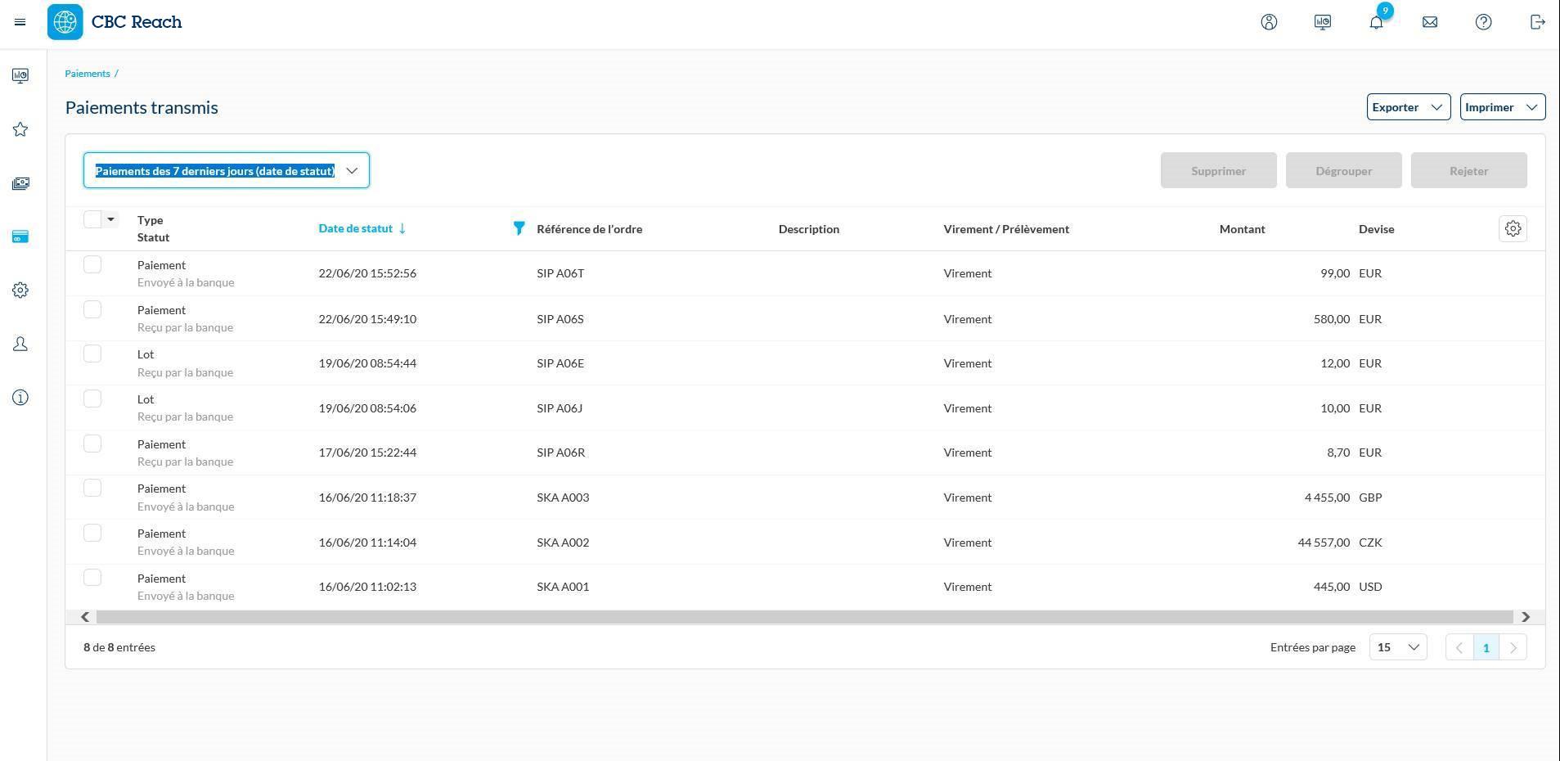Open the 7 derniers jours filter dropdown
Viewport: 1560px width, 761px height.
227,170
